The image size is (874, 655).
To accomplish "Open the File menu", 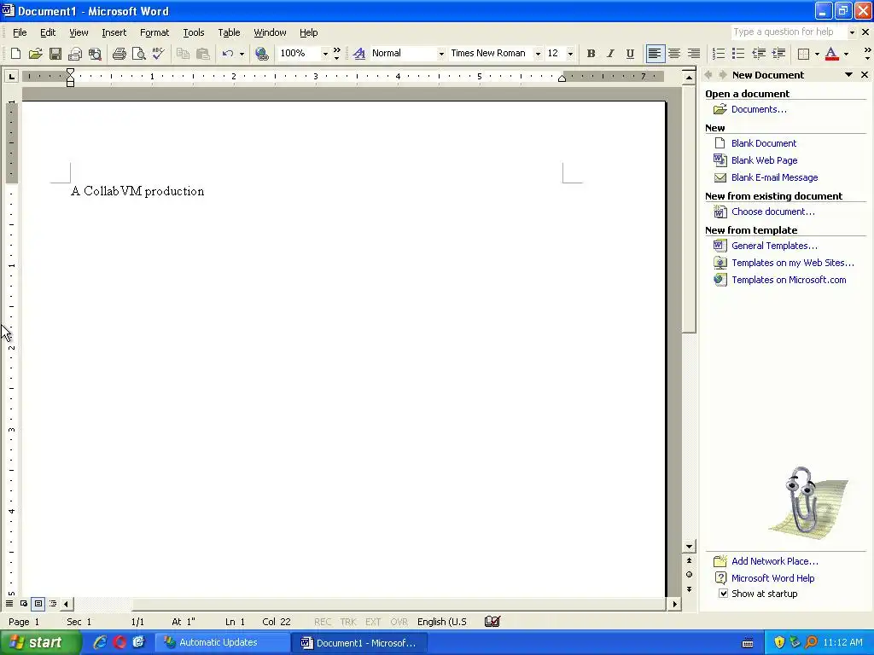I will click(20, 32).
